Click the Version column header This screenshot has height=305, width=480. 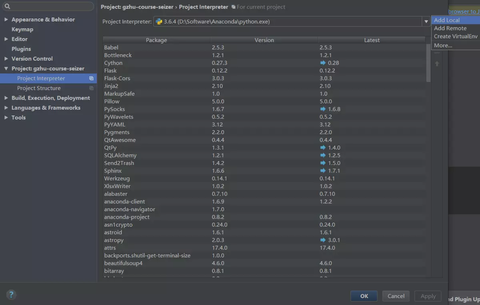click(x=264, y=40)
